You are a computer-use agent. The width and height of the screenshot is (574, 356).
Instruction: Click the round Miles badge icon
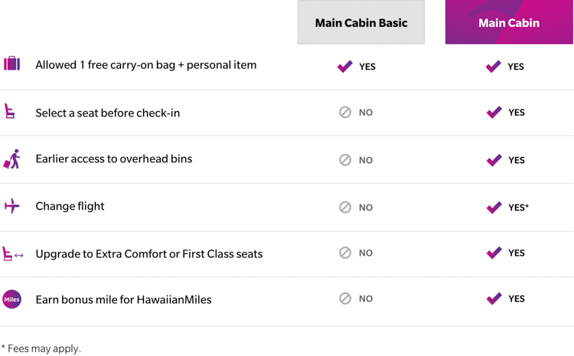pyautogui.click(x=11, y=299)
